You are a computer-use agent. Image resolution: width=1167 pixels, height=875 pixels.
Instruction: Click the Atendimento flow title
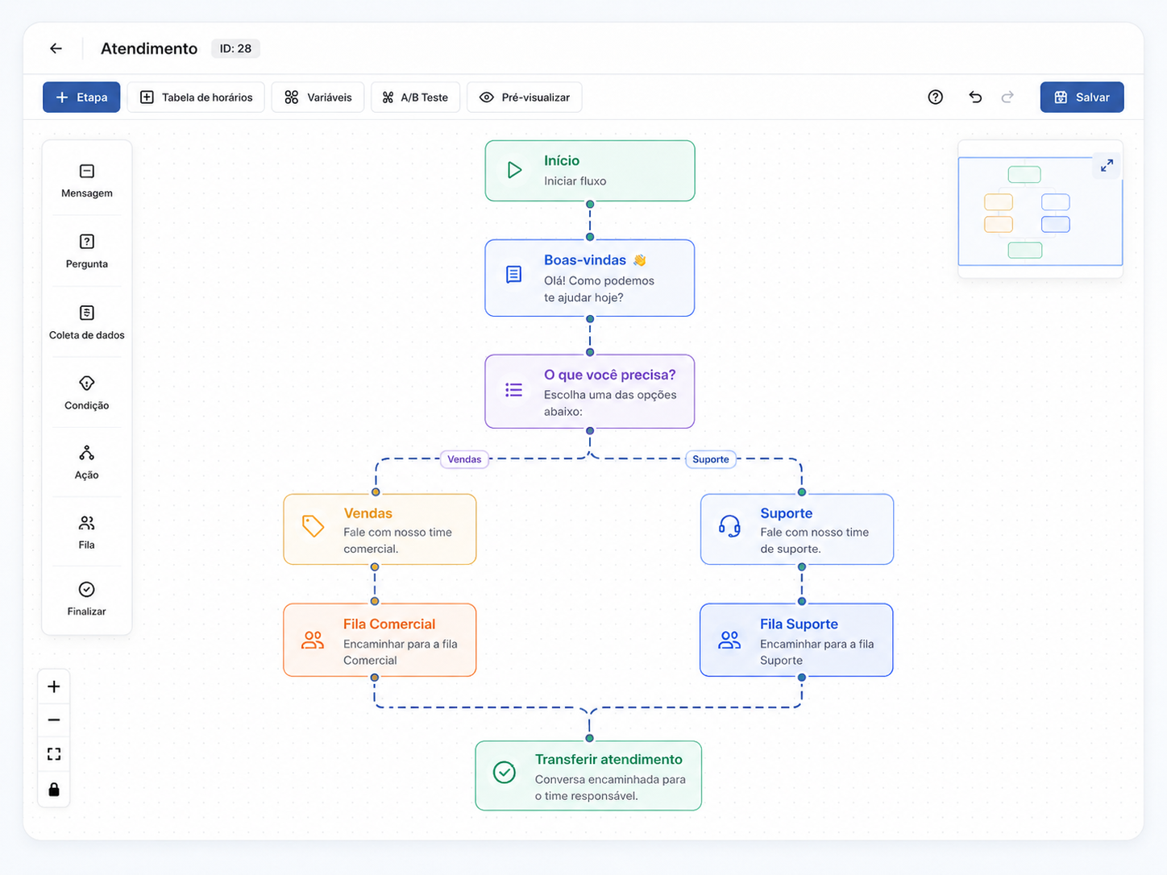149,48
